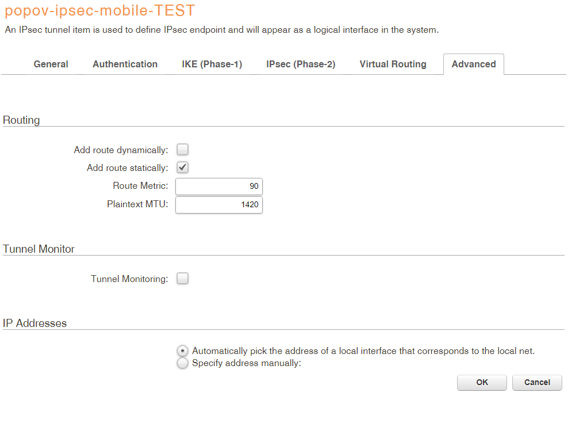Viewport: 587px width, 434px height.
Task: Open the Authentication tab
Action: tap(125, 64)
